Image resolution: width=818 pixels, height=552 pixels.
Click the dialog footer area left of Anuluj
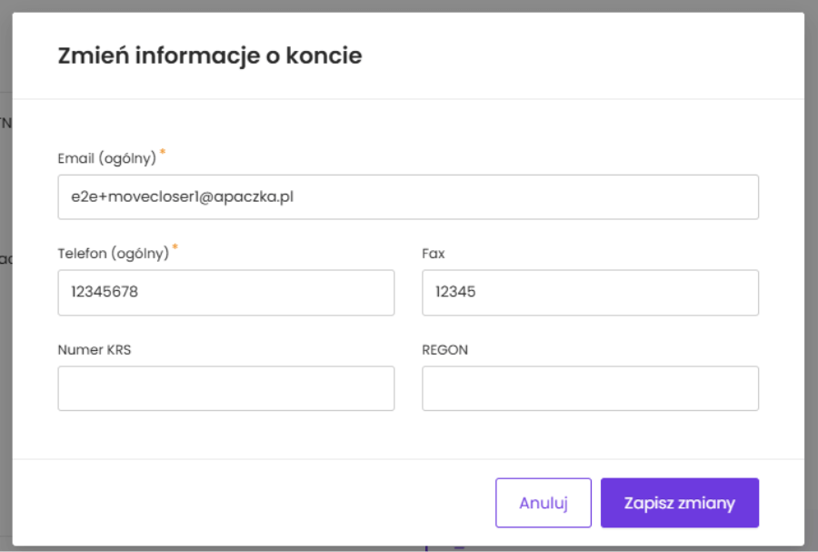pyautogui.click(x=254, y=503)
